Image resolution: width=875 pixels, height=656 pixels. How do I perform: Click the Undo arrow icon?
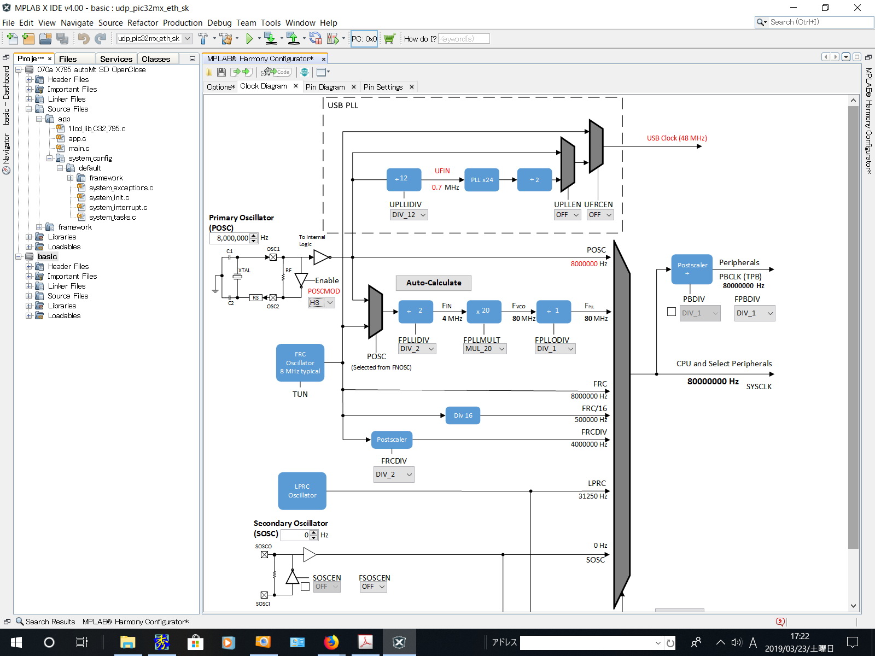83,38
